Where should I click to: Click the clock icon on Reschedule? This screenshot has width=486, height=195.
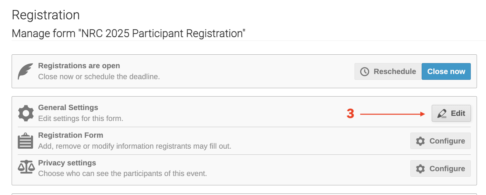click(x=364, y=71)
